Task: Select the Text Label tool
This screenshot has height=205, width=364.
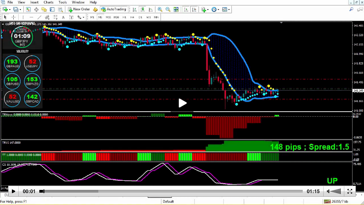Action: click(71, 17)
